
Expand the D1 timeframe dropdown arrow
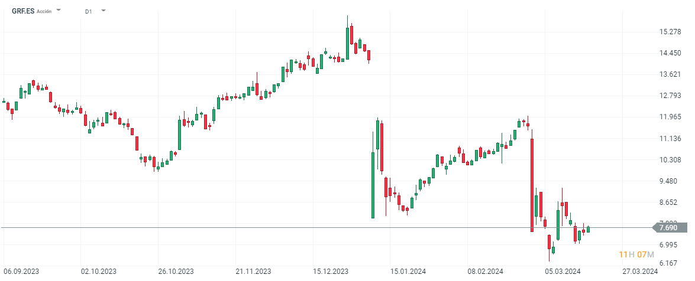(x=104, y=11)
